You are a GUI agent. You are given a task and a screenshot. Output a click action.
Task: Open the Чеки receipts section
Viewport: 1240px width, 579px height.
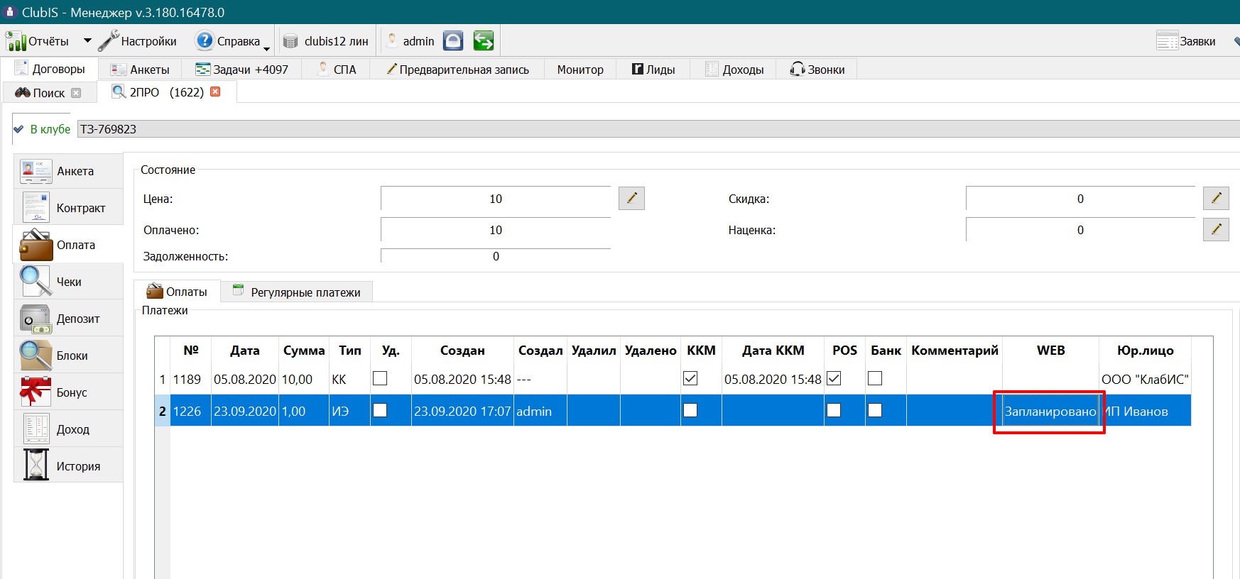68,282
